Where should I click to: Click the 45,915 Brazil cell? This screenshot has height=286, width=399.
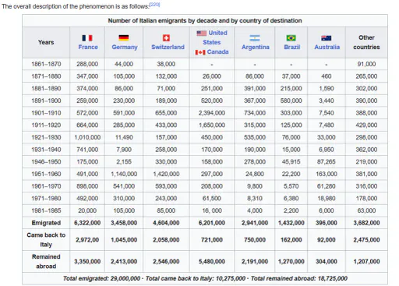[291, 161]
